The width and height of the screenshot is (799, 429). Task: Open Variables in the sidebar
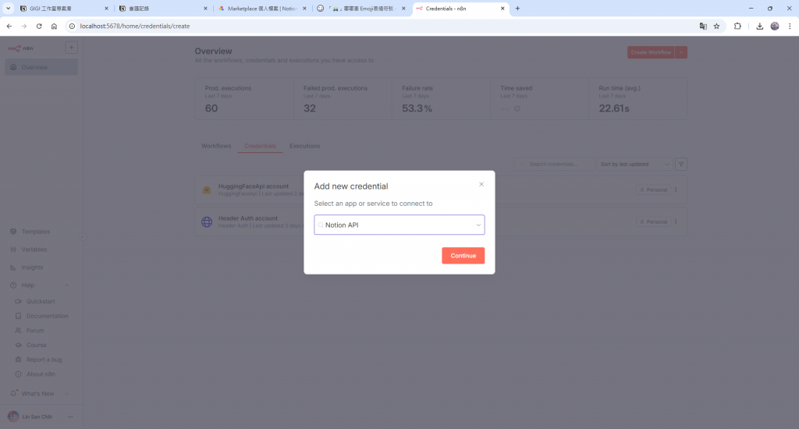34,249
